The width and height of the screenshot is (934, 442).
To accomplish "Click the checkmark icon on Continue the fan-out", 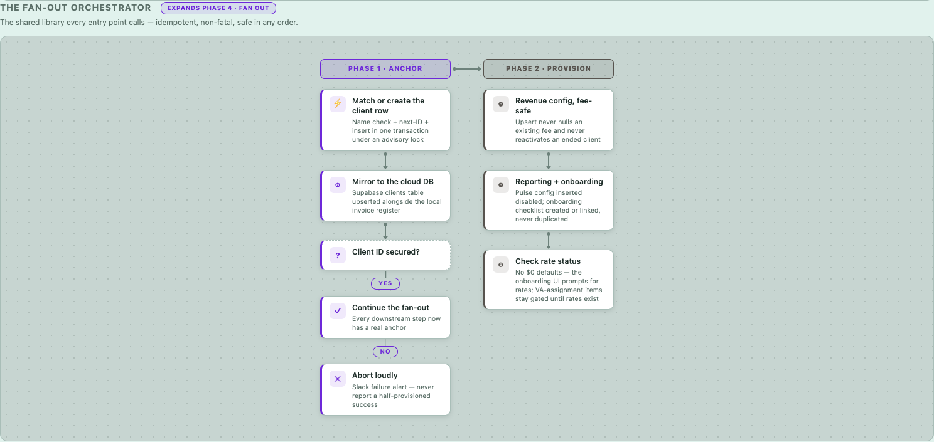I will coord(338,311).
